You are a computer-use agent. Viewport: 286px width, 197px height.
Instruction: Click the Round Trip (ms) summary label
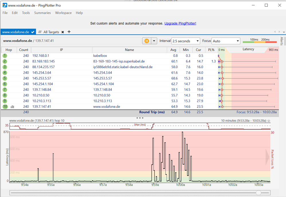(x=152, y=112)
